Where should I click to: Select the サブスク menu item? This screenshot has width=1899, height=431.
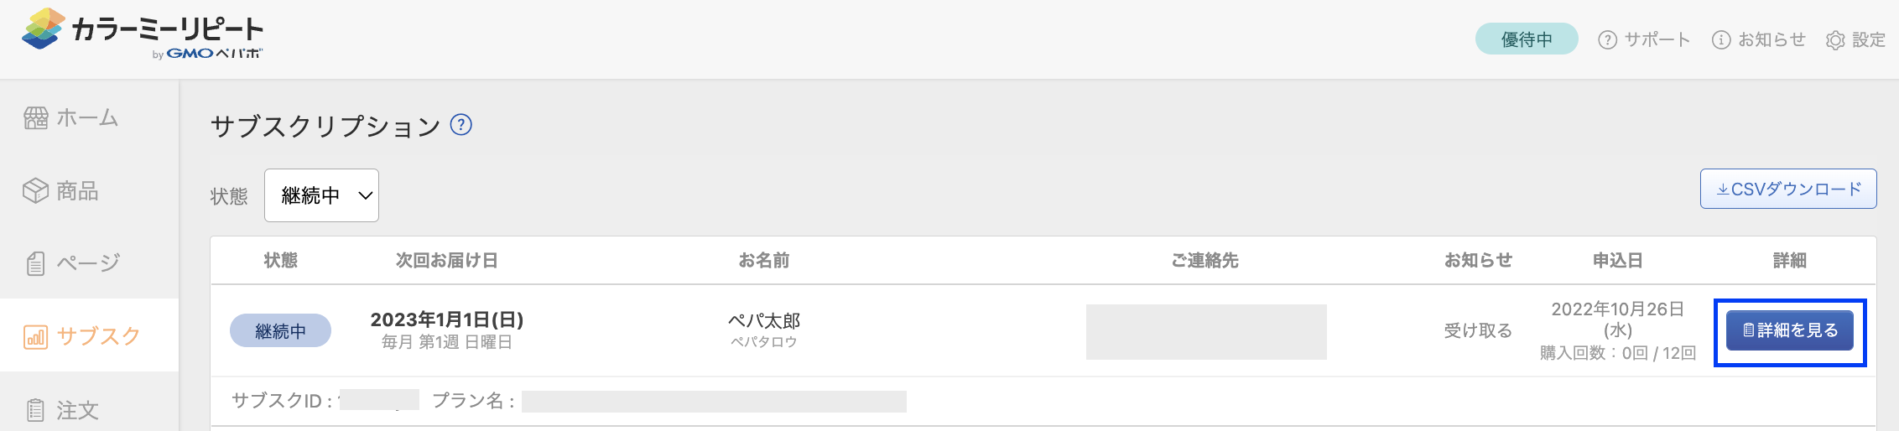89,335
